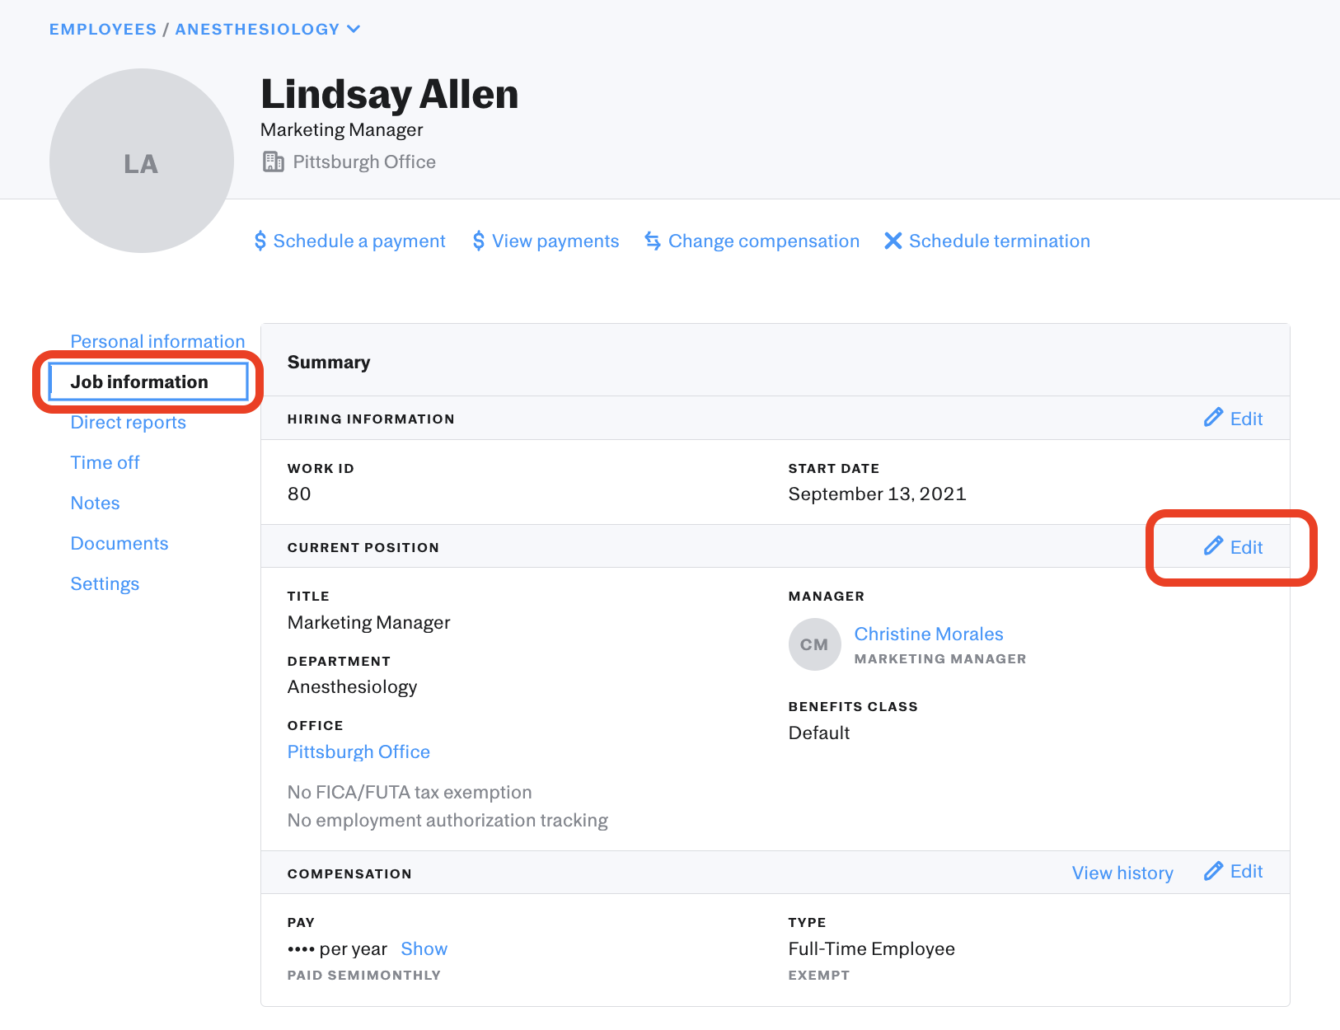Click No FICA/FUTA tax exemption text
The height and width of the screenshot is (1030, 1340).
click(410, 792)
